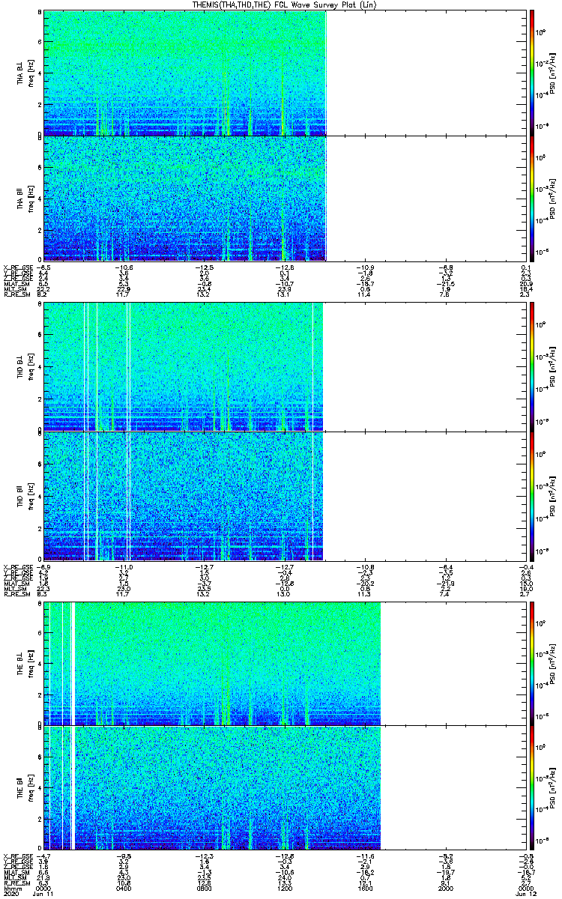This screenshot has height=899, width=562.
Task: Click the PSD color bar beside THA B-perpendicular
Action: [x=532, y=73]
